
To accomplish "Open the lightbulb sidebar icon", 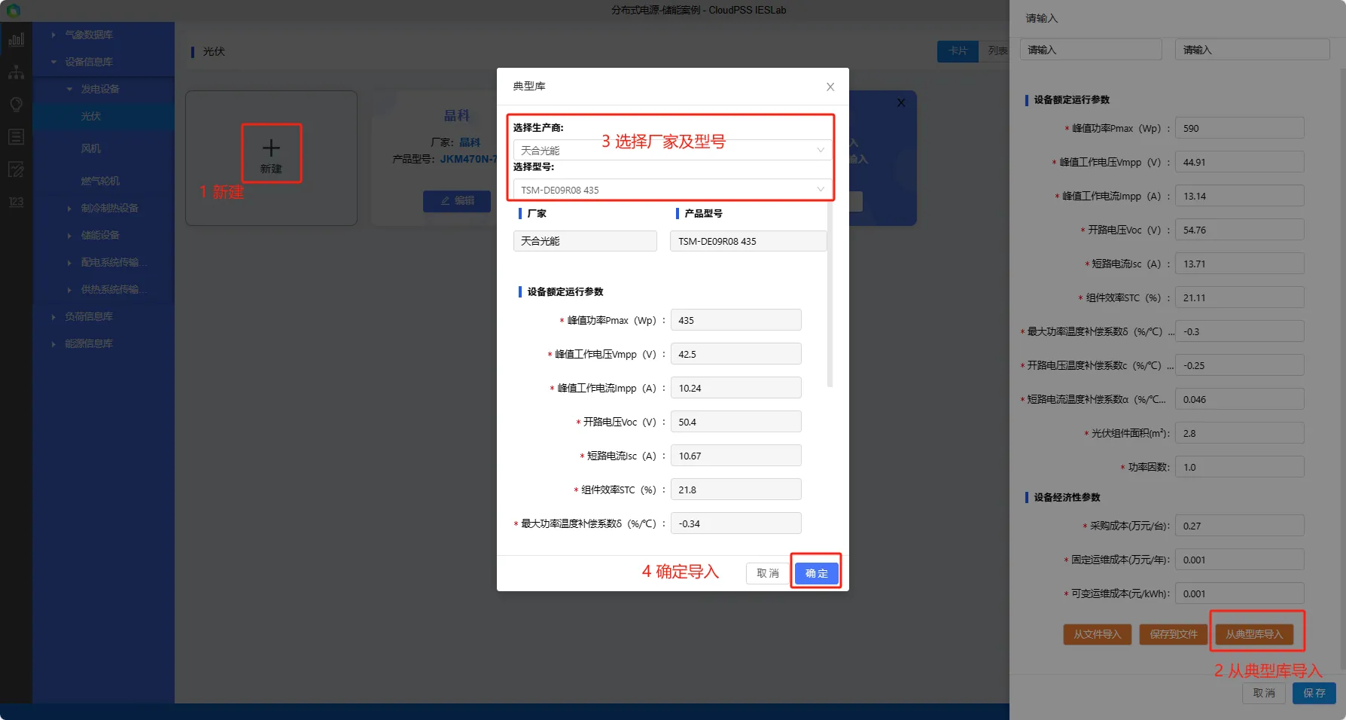I will click(x=16, y=105).
